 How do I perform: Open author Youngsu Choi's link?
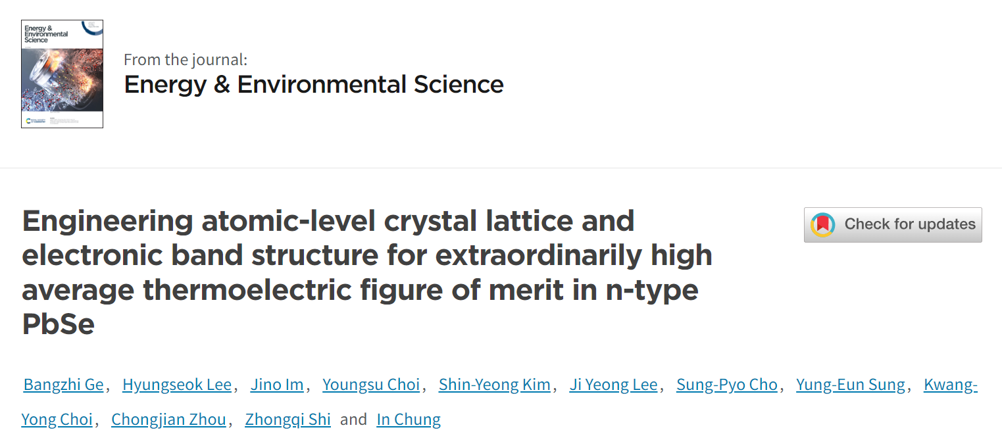(x=371, y=385)
